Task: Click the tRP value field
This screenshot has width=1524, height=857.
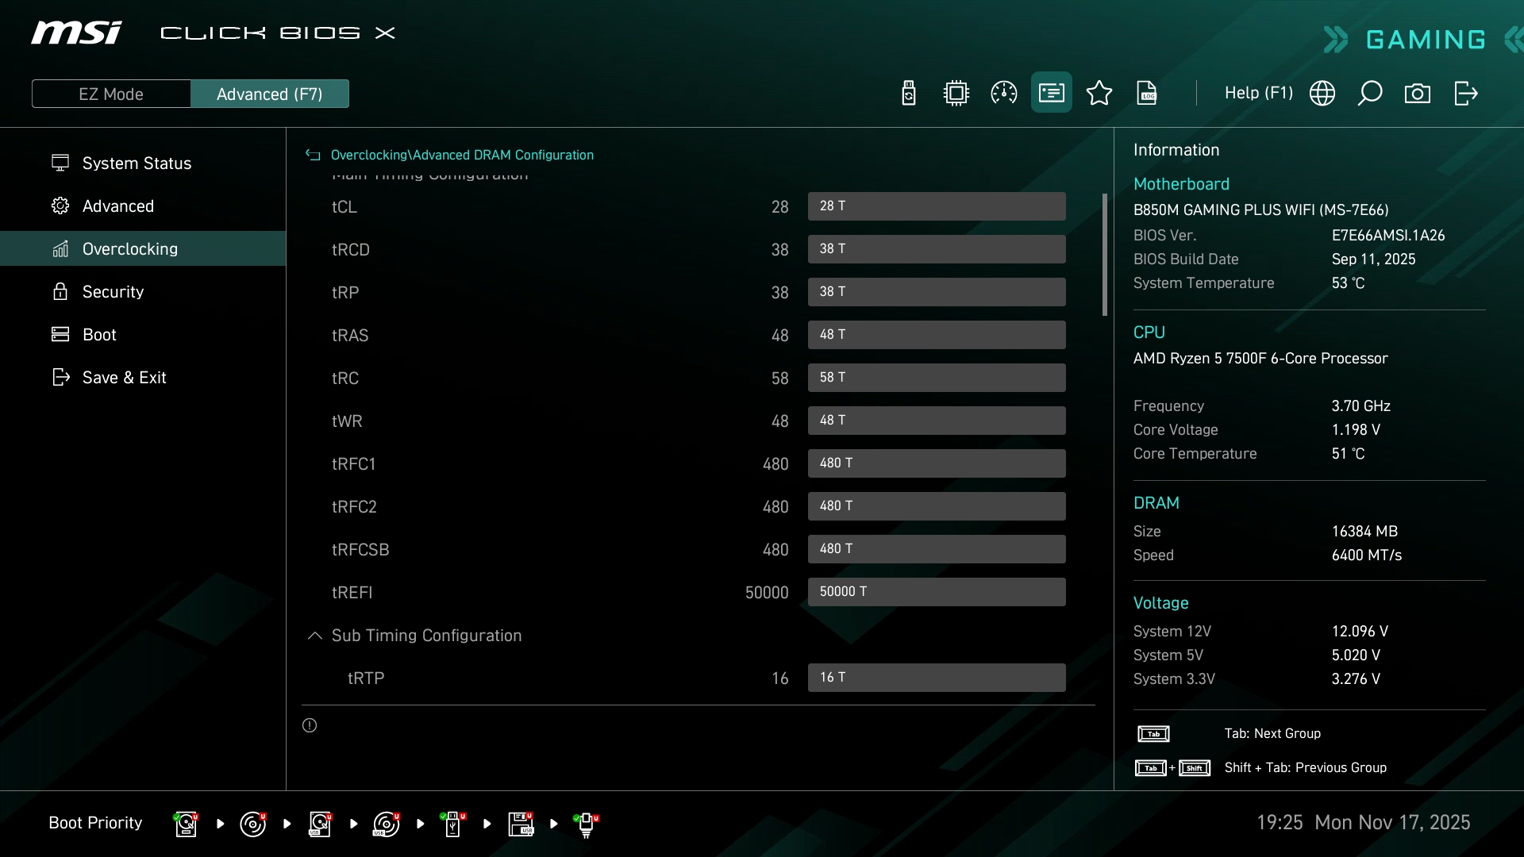Action: 937,292
